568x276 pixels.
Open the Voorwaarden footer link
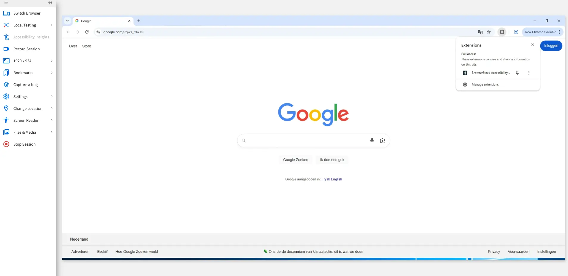click(x=519, y=252)
